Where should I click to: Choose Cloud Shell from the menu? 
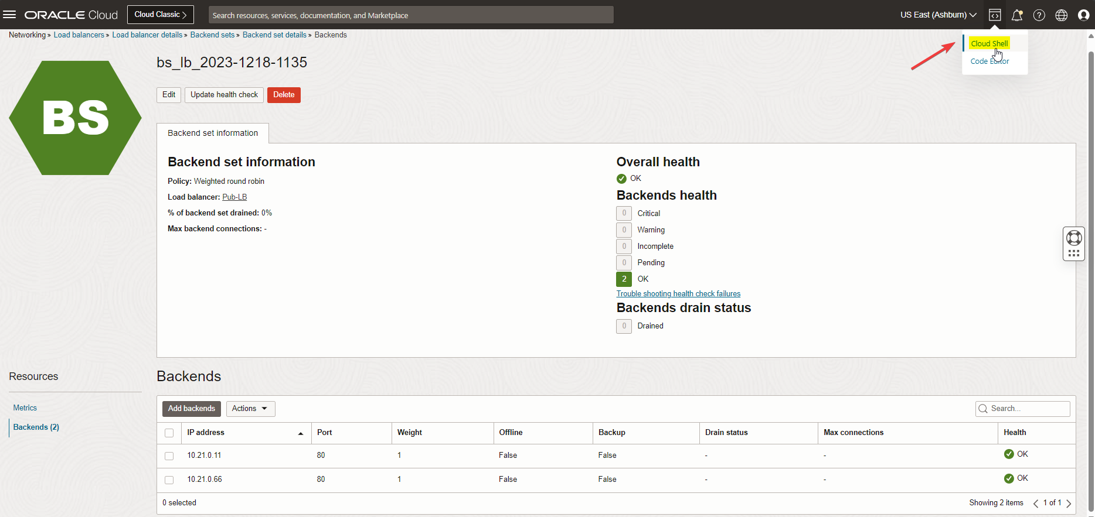point(989,43)
